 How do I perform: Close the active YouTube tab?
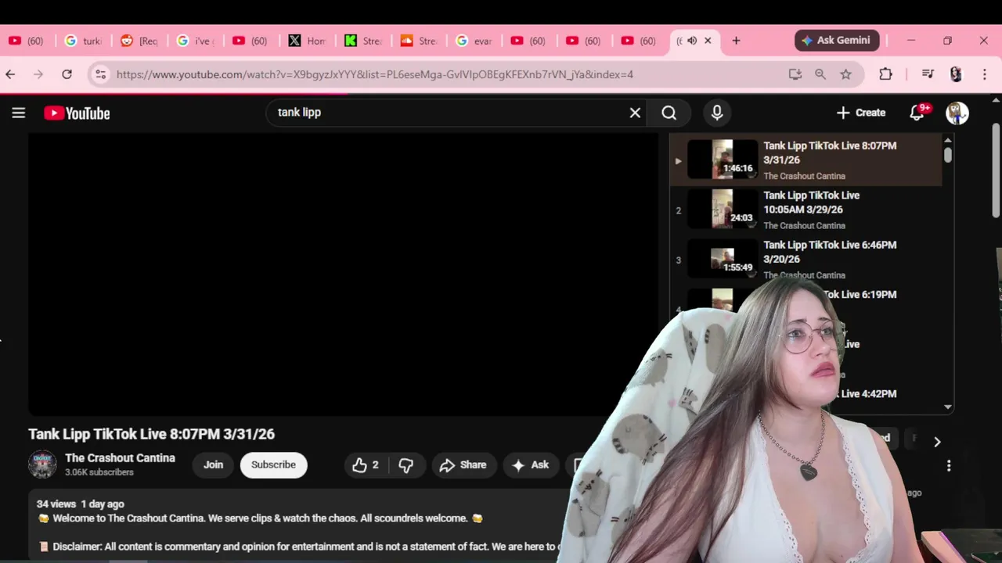[x=708, y=41]
